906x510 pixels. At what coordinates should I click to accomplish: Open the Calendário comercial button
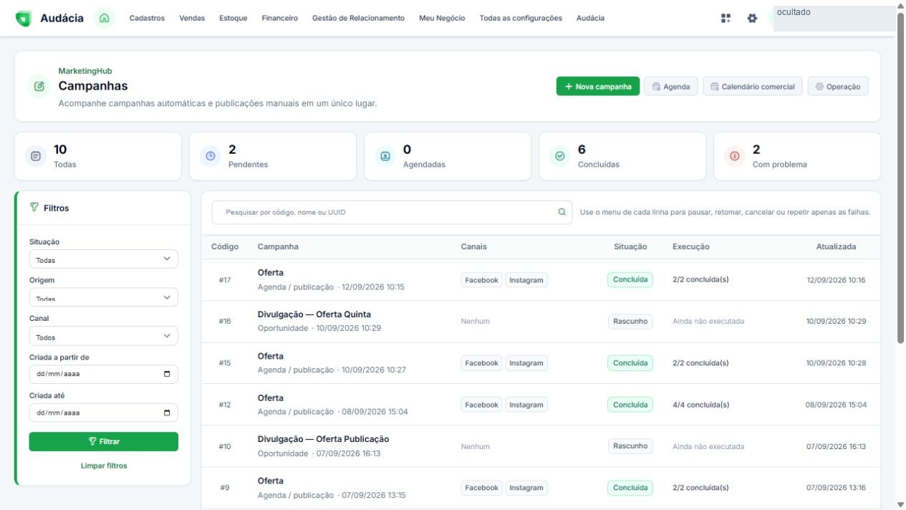(753, 87)
